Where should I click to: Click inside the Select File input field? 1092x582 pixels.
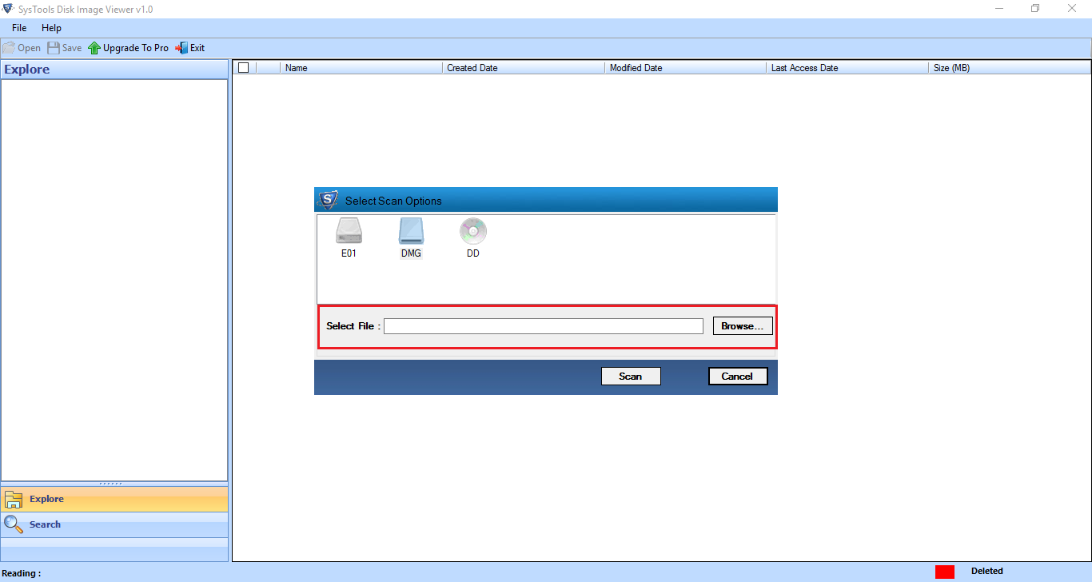click(x=542, y=325)
